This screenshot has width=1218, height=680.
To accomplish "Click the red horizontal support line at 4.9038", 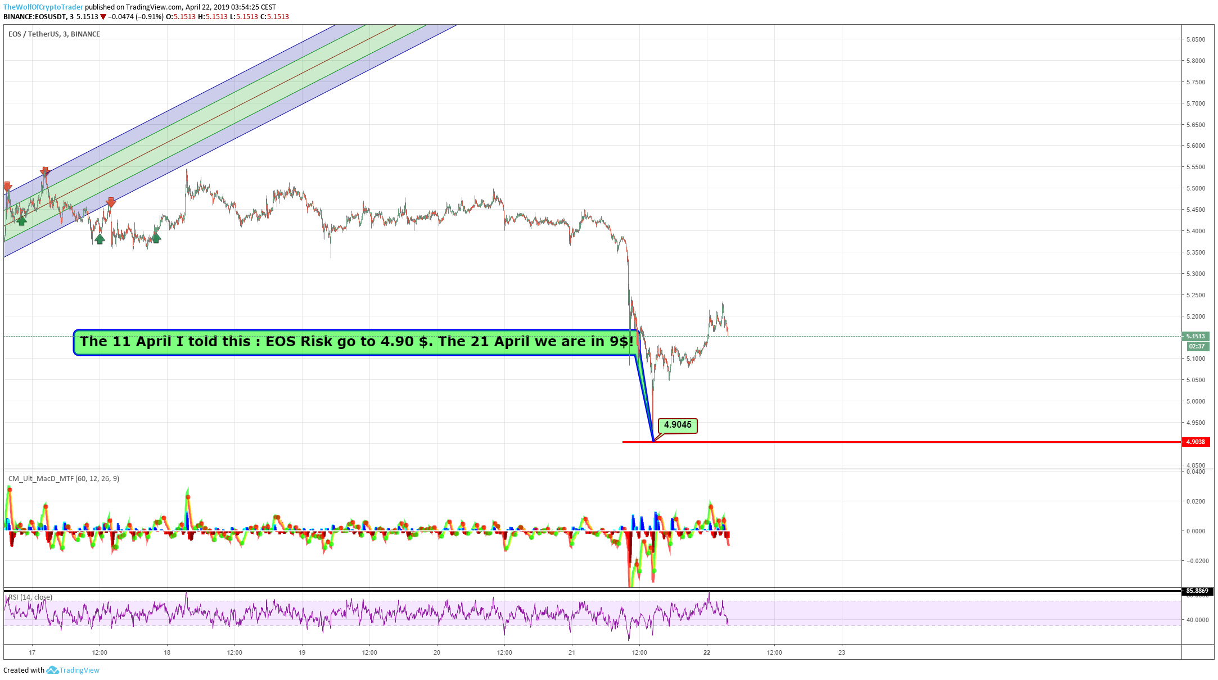I will pyautogui.click(x=901, y=442).
